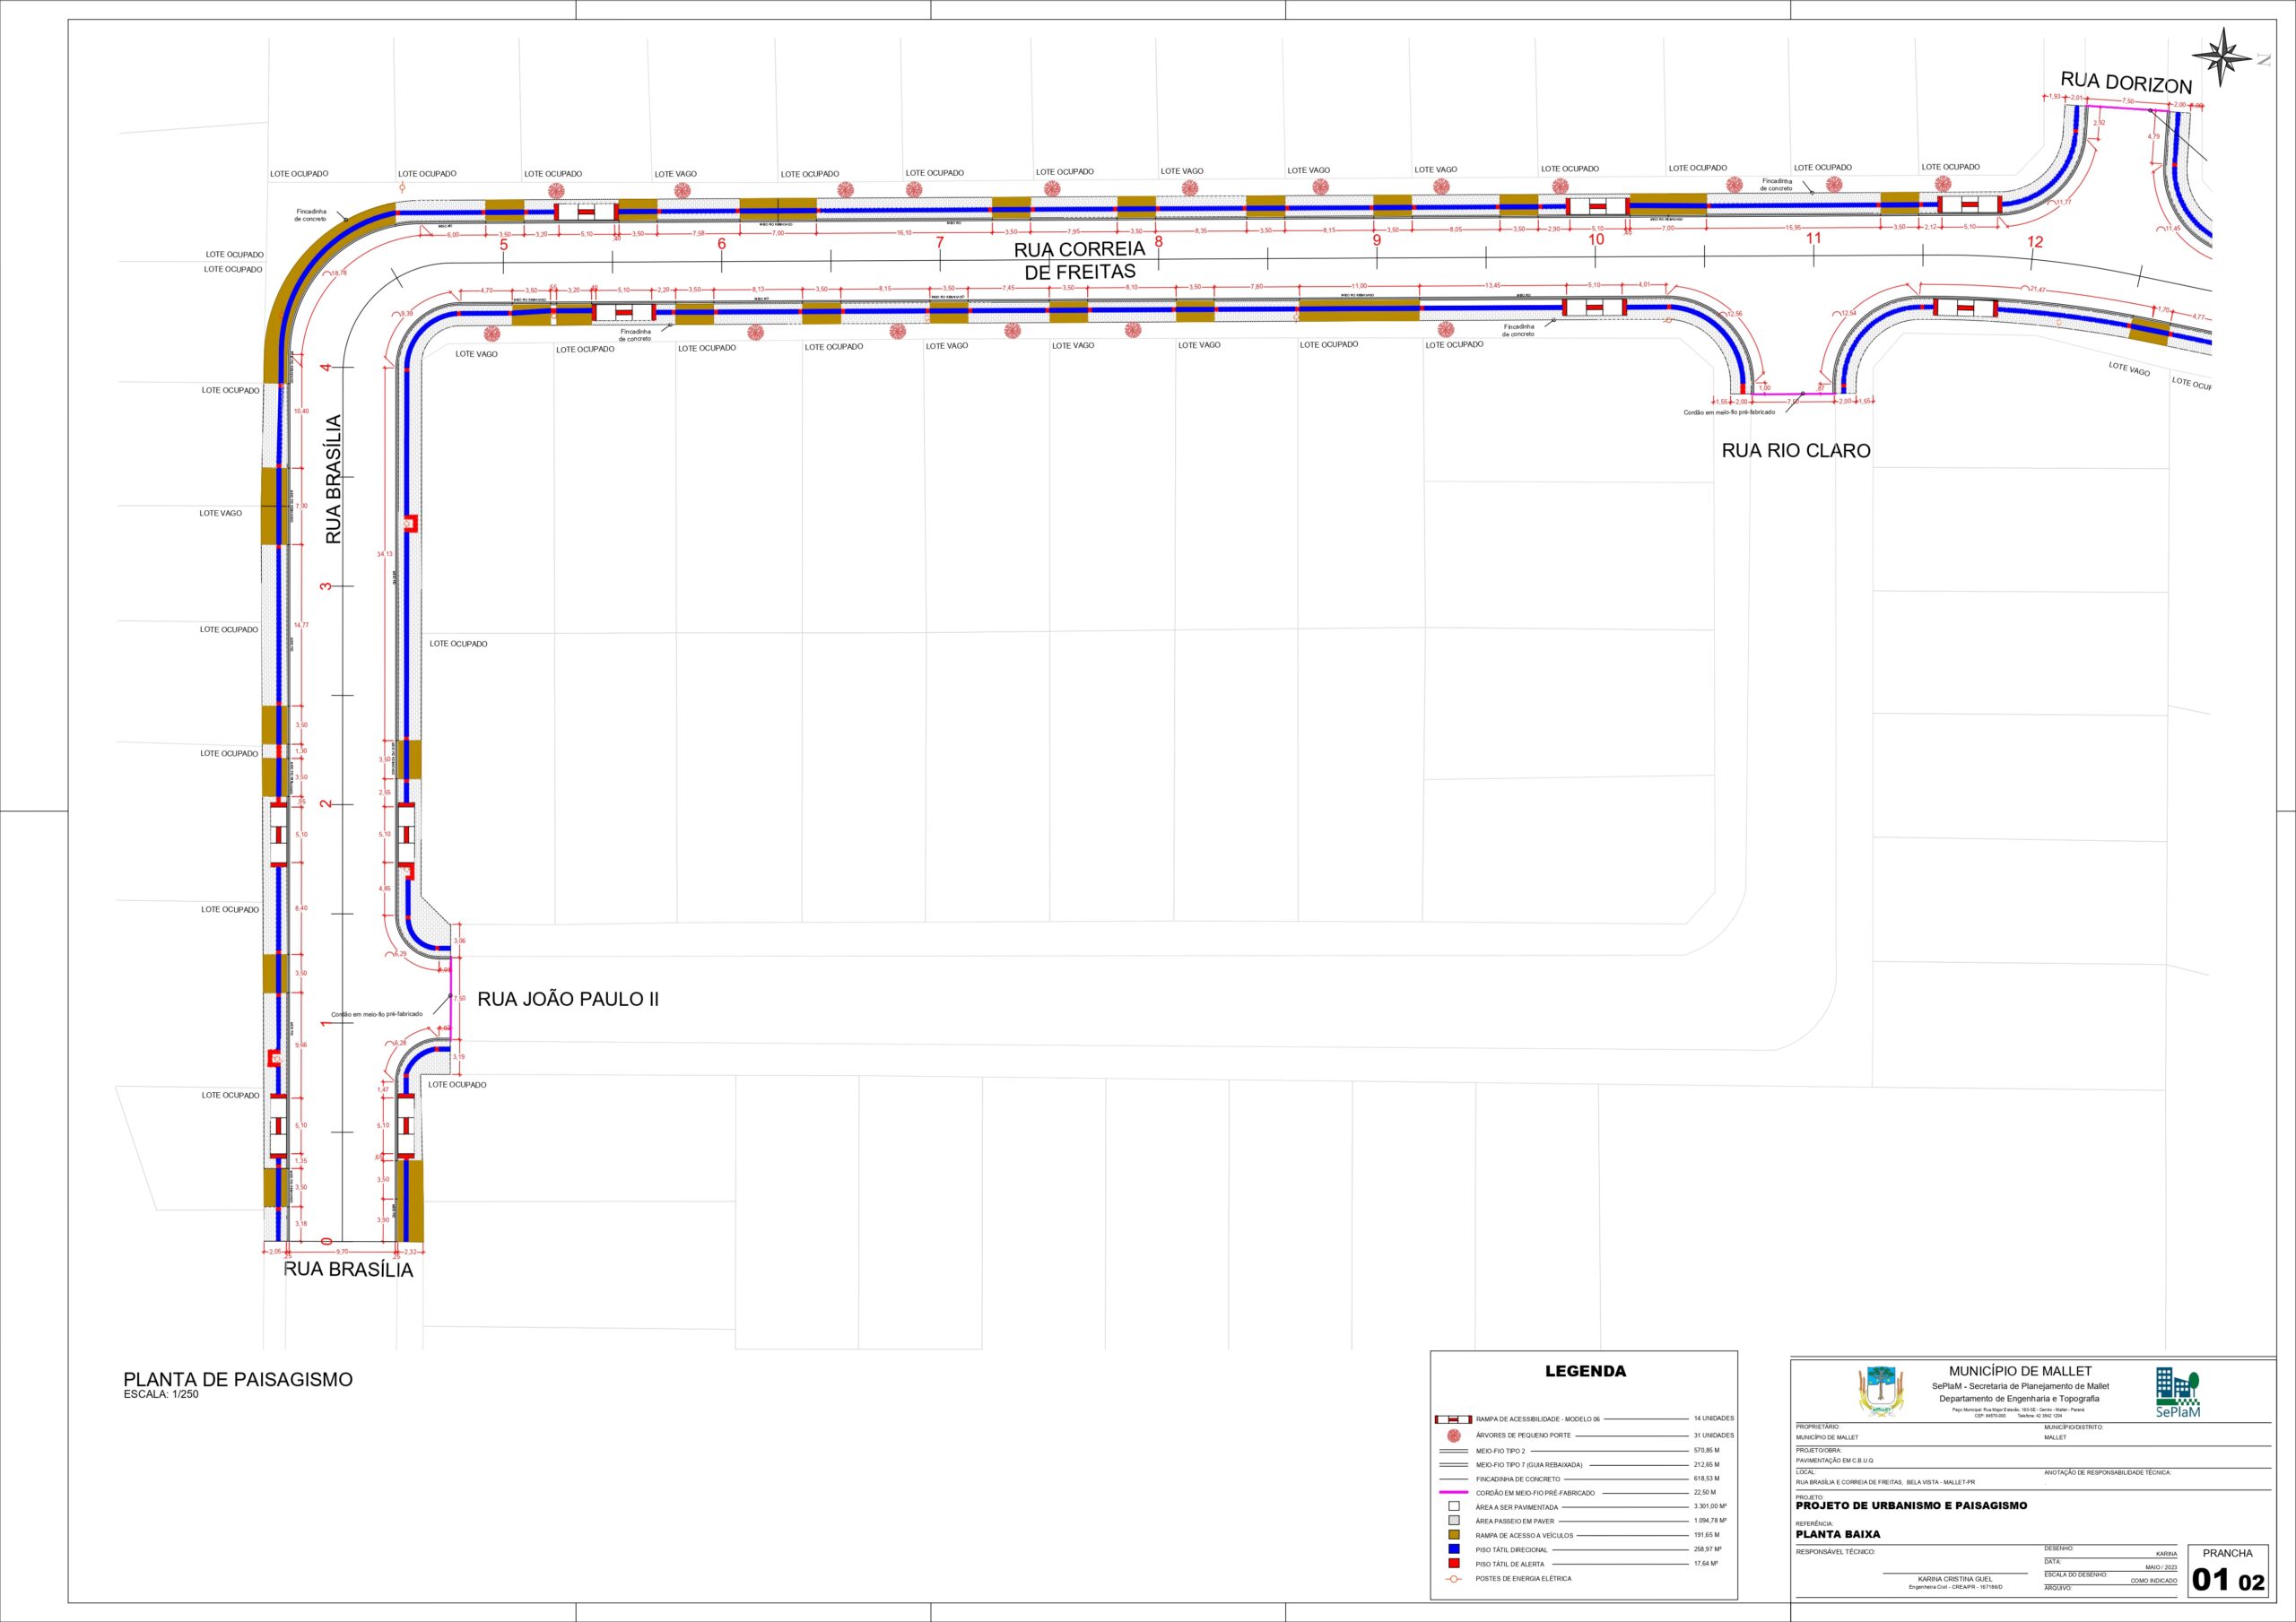
Task: Select the blue Piso Tátil Direcional swatch
Action: [1455, 1549]
